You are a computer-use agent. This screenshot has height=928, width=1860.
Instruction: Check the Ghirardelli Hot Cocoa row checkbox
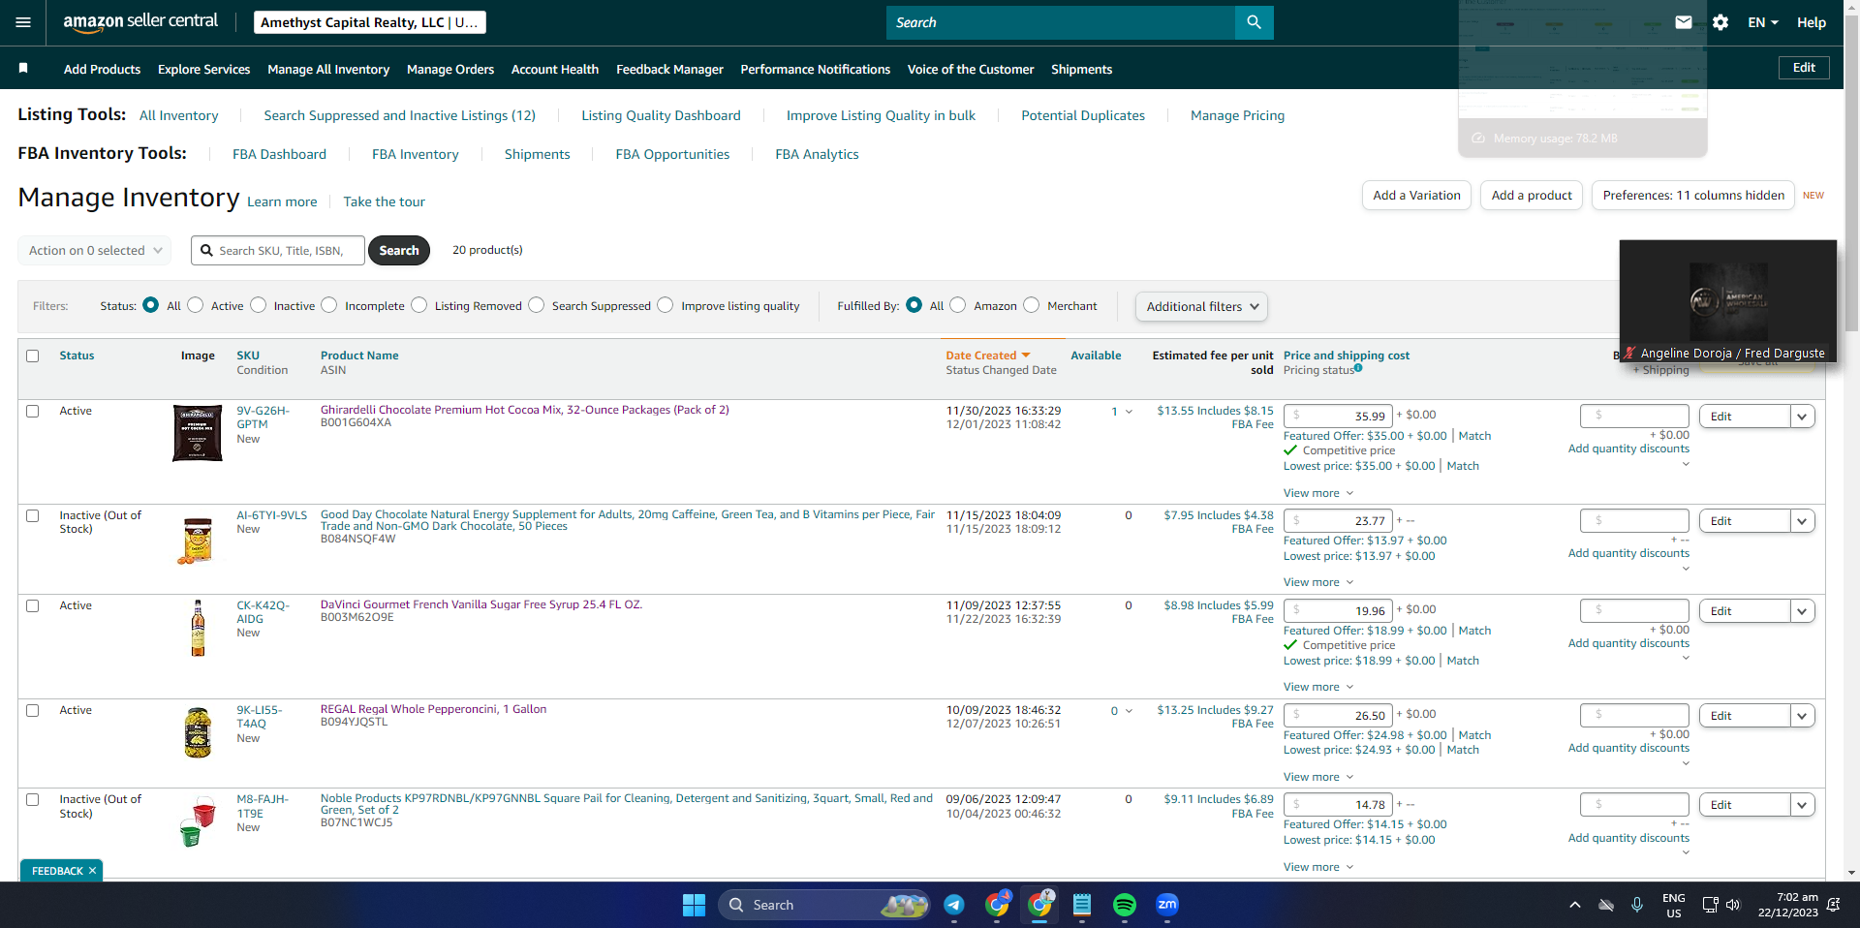tap(33, 412)
